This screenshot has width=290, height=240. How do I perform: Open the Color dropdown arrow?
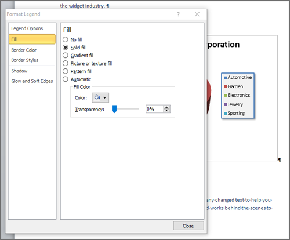click(105, 97)
